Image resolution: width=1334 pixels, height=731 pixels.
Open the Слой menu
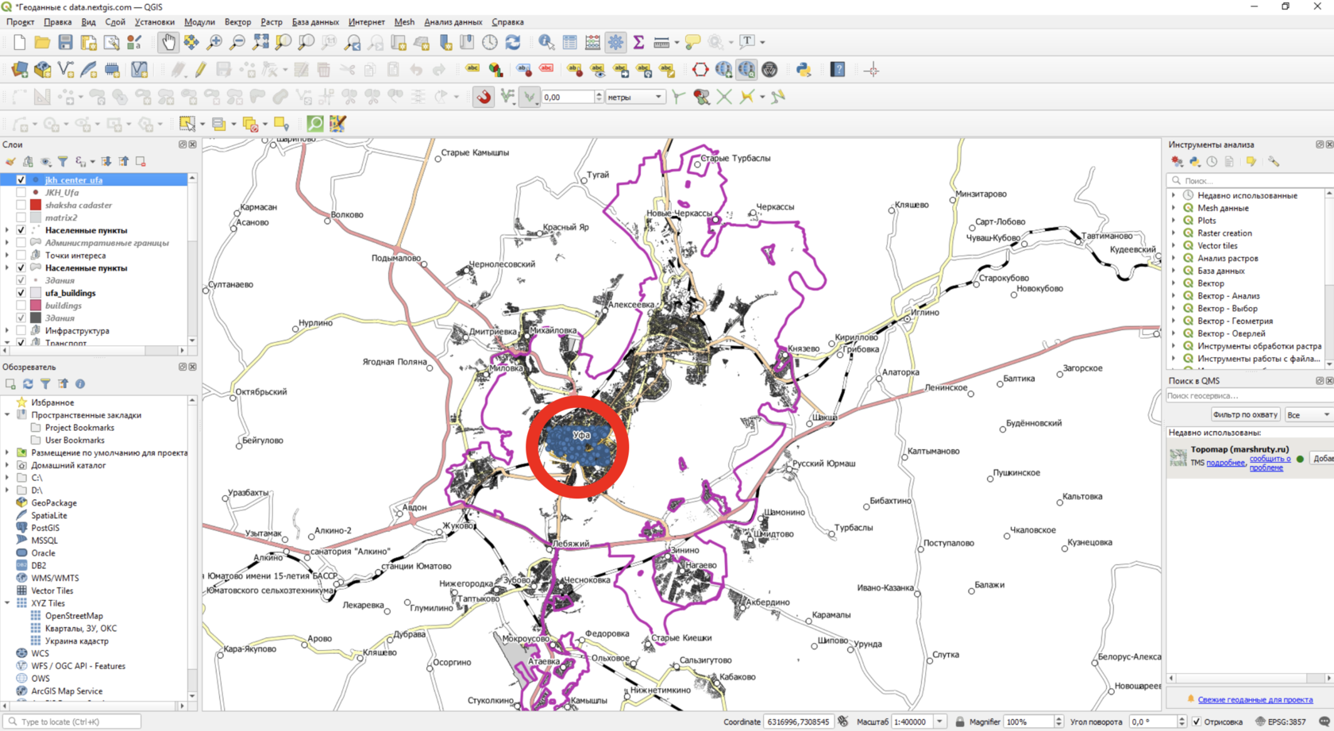click(x=115, y=22)
